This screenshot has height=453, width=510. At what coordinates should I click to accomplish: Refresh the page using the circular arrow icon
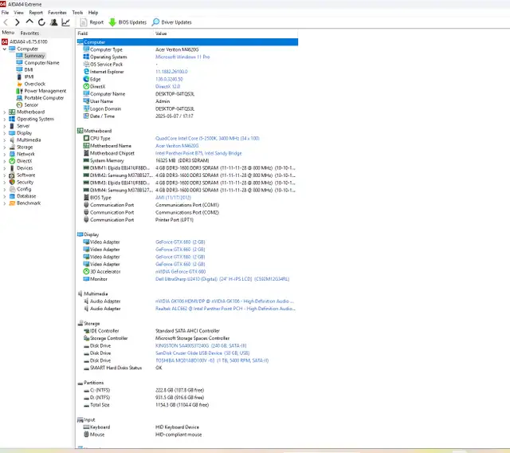41,22
